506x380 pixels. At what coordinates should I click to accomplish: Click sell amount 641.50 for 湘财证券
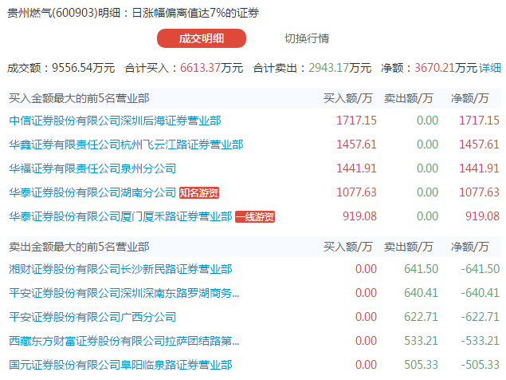421,269
